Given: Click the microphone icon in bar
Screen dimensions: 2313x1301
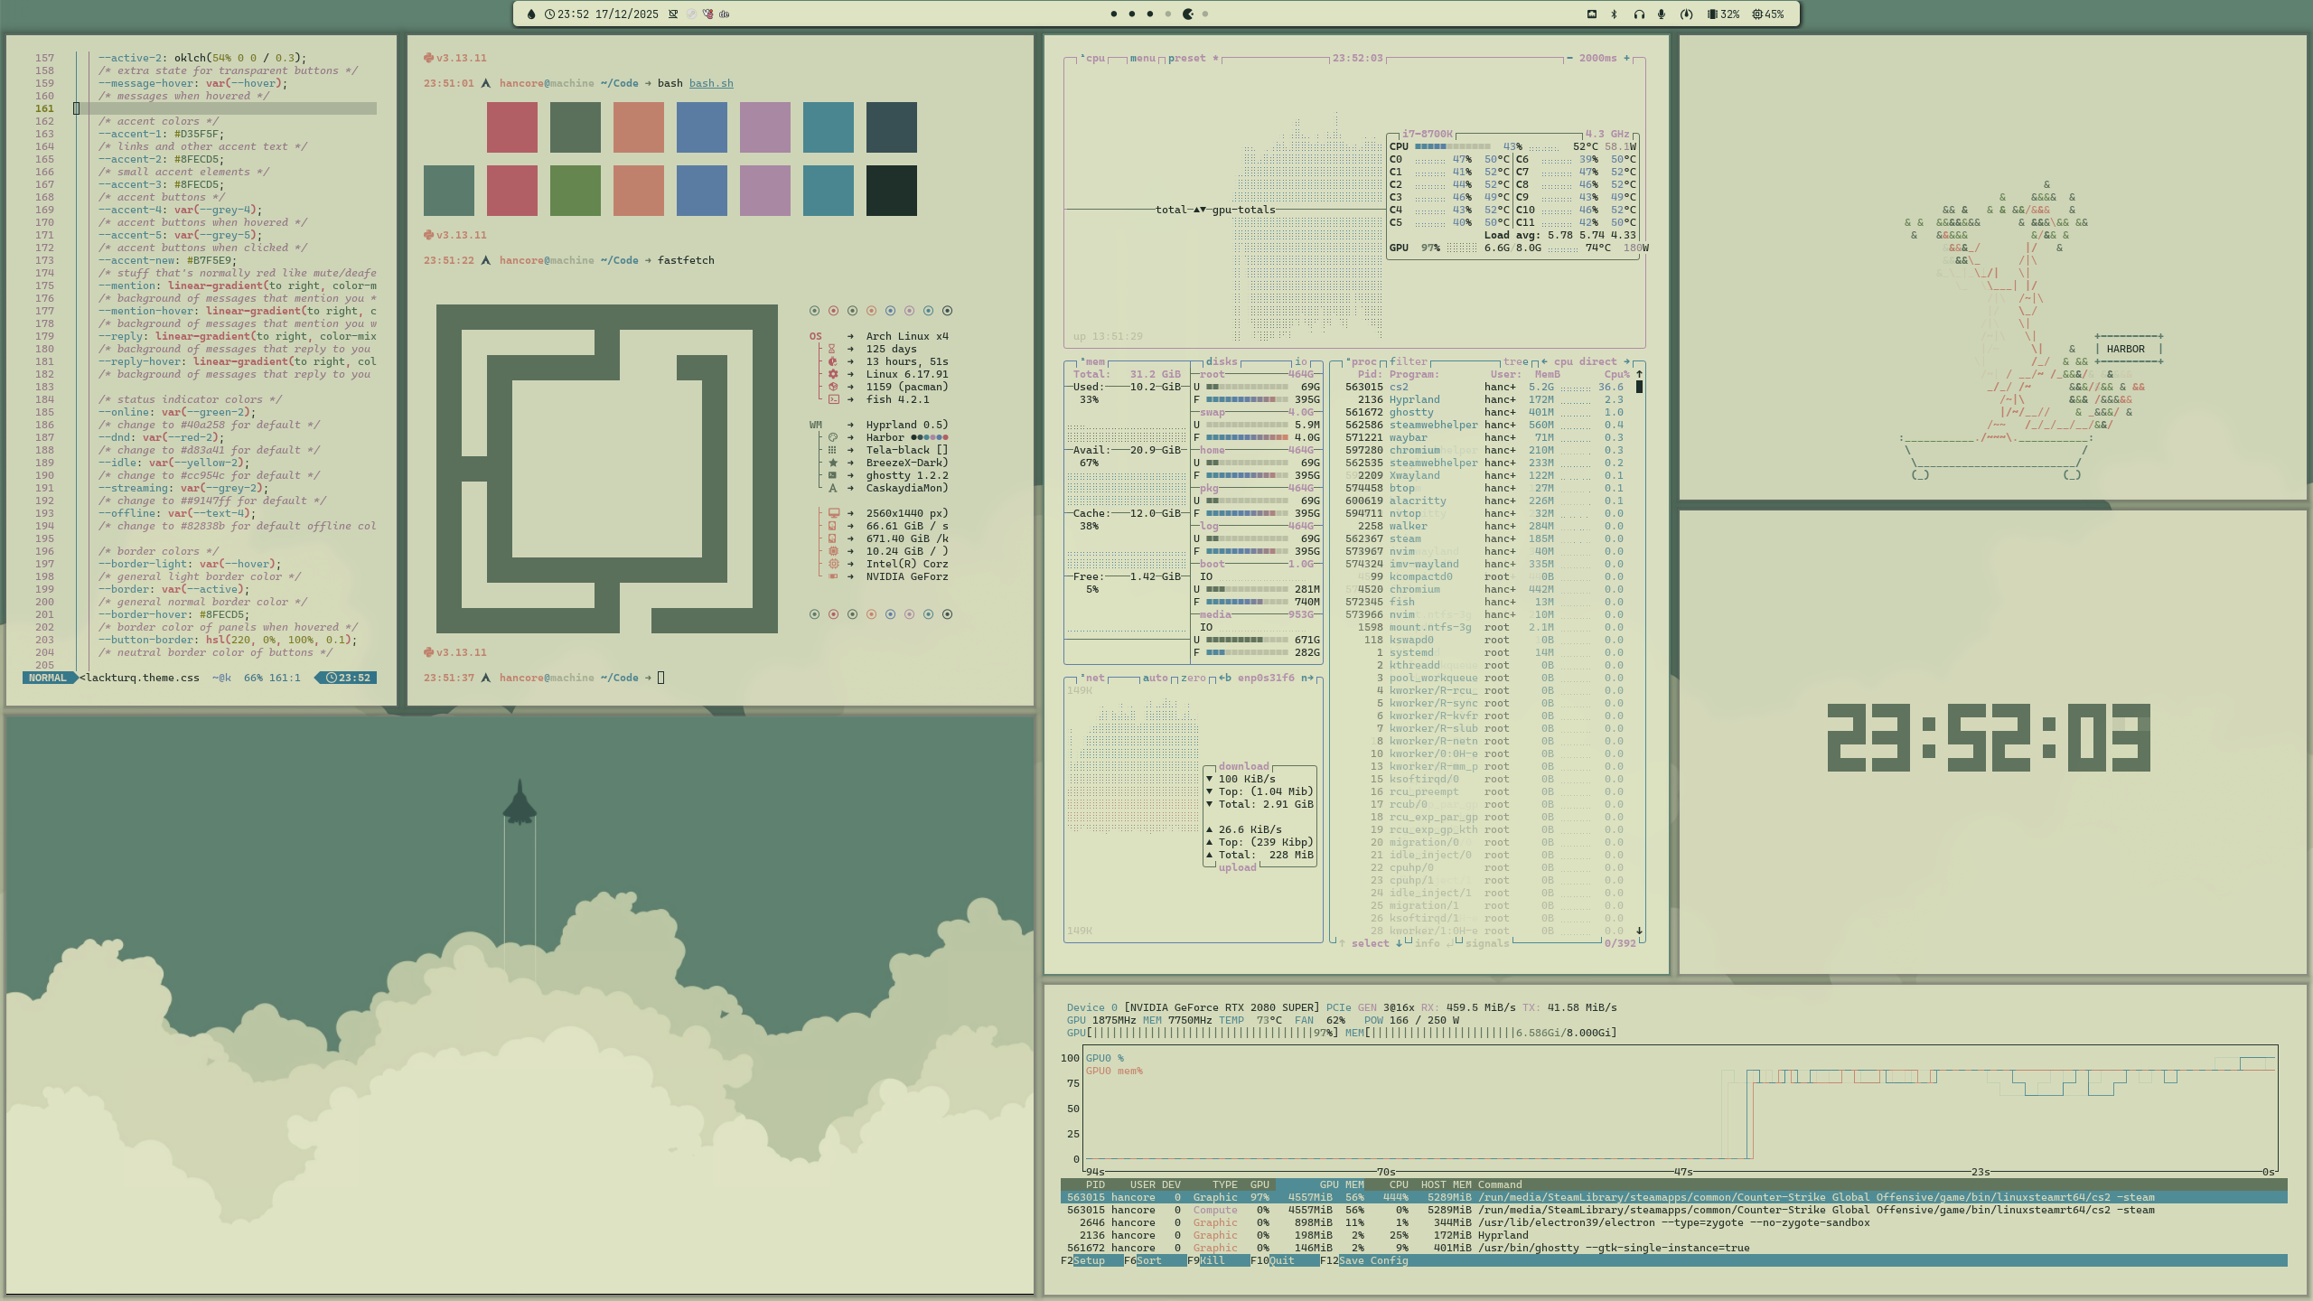Looking at the screenshot, I should [x=1662, y=14].
